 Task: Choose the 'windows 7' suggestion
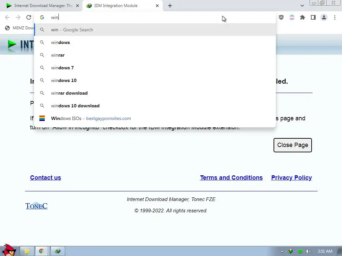(x=155, y=68)
